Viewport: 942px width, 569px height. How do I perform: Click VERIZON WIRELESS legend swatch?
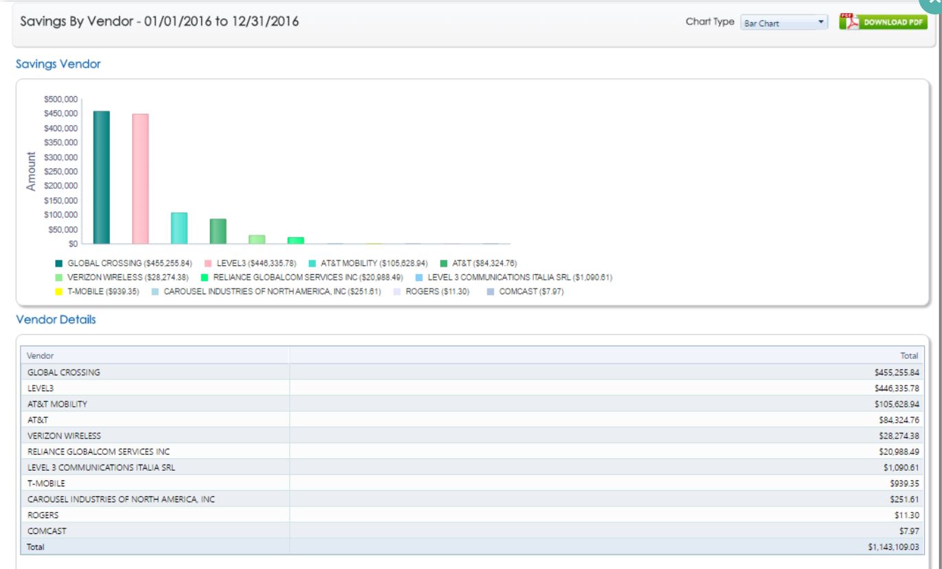point(58,278)
